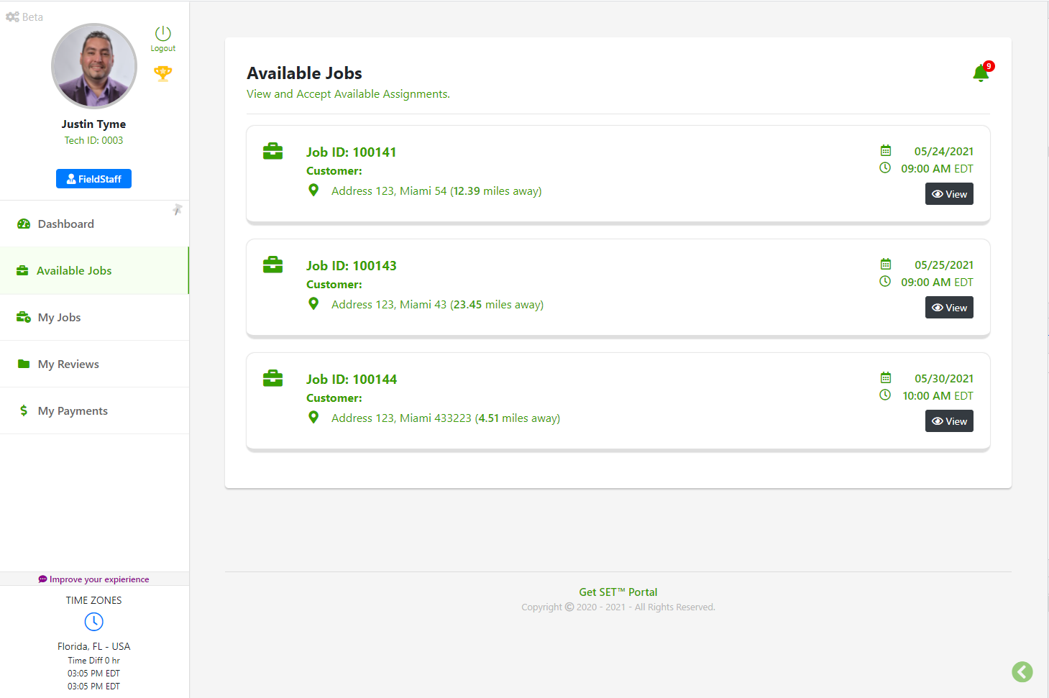
Task: Click the Beta gears icon
Action: 12,17
